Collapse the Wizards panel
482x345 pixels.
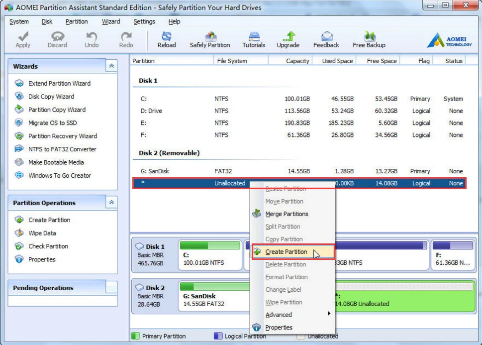click(111, 66)
